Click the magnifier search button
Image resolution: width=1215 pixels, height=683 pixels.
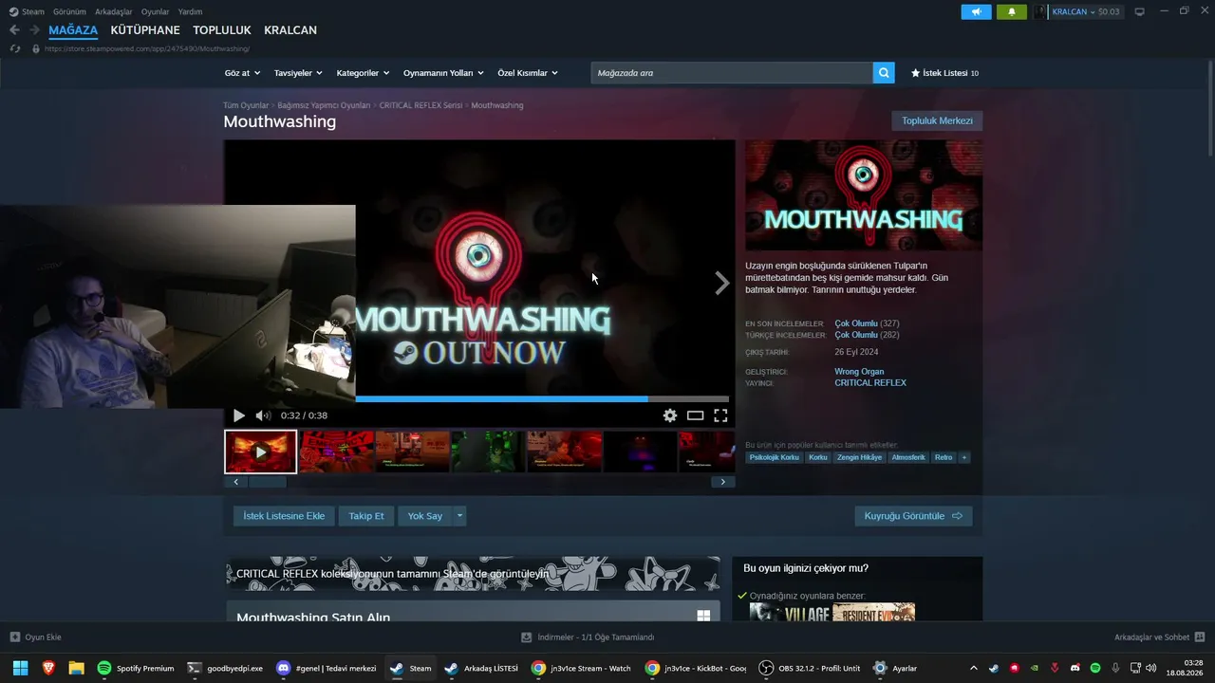[x=884, y=73]
